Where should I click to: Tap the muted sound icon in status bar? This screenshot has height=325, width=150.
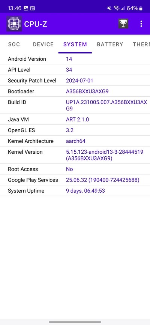pyautogui.click(x=109, y=8)
